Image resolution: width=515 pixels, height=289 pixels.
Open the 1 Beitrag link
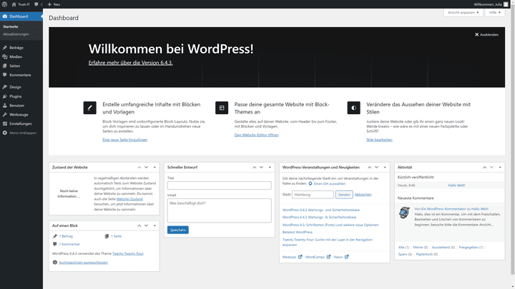click(66, 236)
